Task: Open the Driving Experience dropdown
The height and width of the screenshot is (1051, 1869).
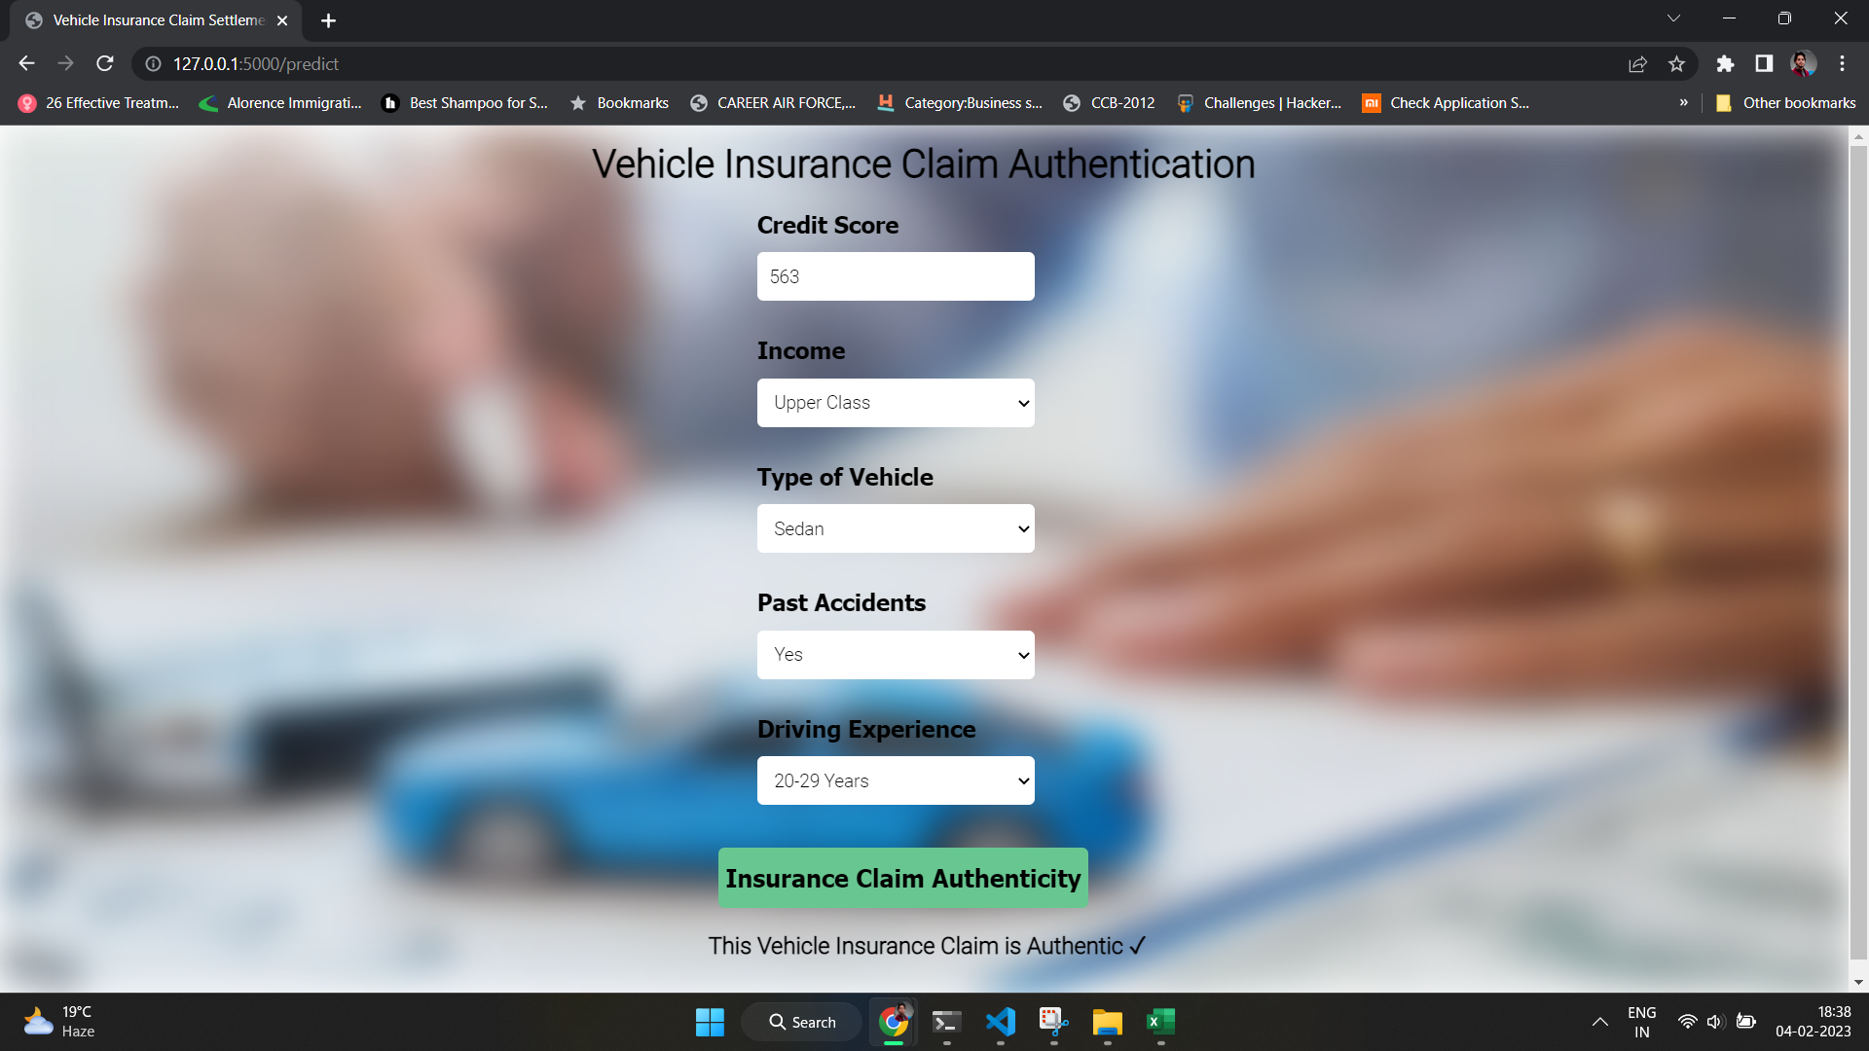Action: click(895, 779)
